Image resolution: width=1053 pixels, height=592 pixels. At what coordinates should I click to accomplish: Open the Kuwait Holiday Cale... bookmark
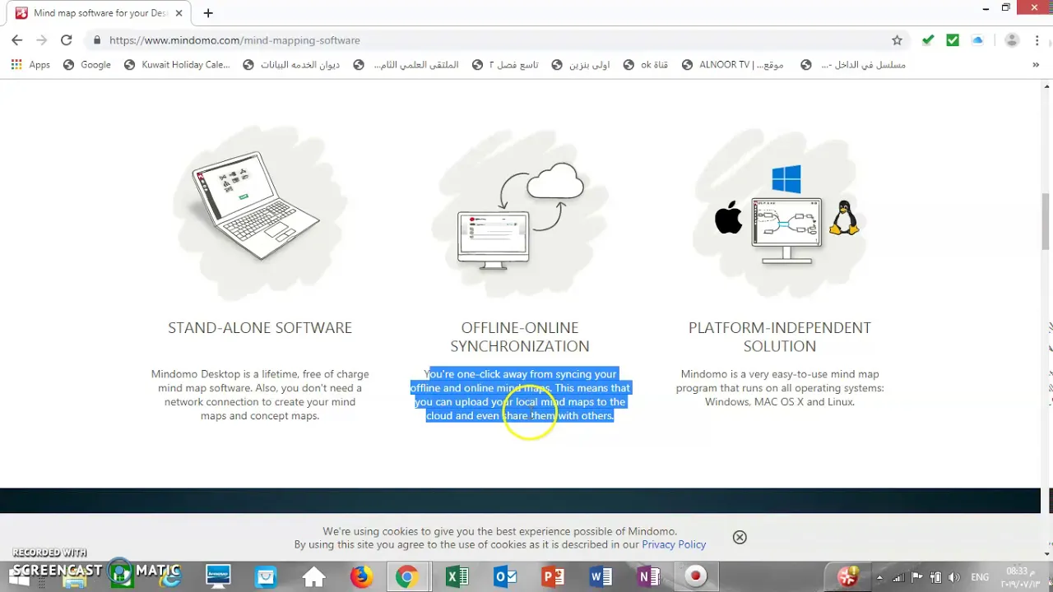pos(177,65)
